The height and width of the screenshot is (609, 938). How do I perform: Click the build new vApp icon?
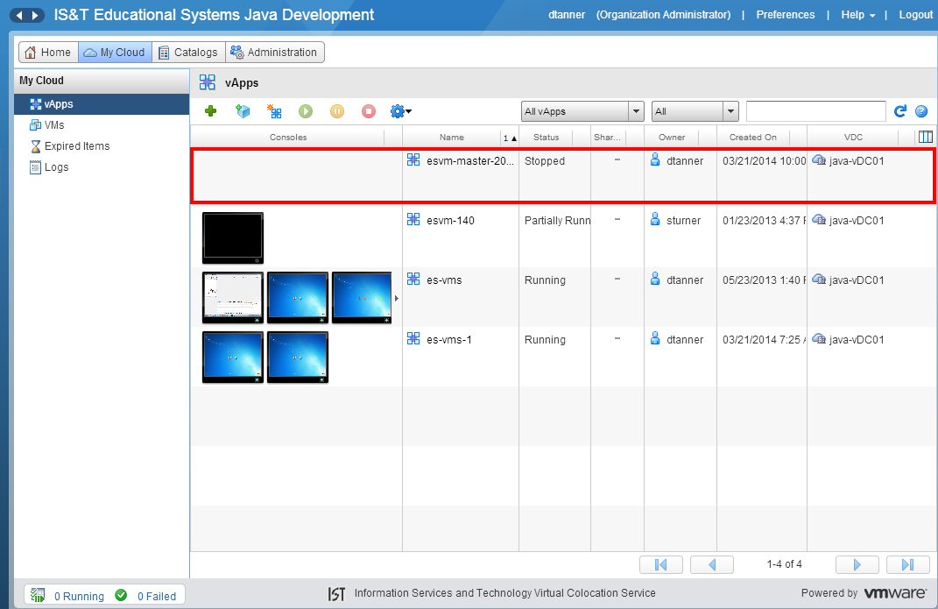tap(274, 111)
